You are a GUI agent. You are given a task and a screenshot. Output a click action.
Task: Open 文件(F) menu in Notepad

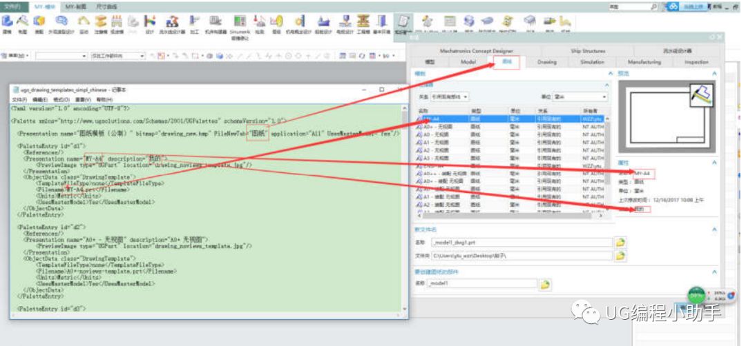point(19,100)
